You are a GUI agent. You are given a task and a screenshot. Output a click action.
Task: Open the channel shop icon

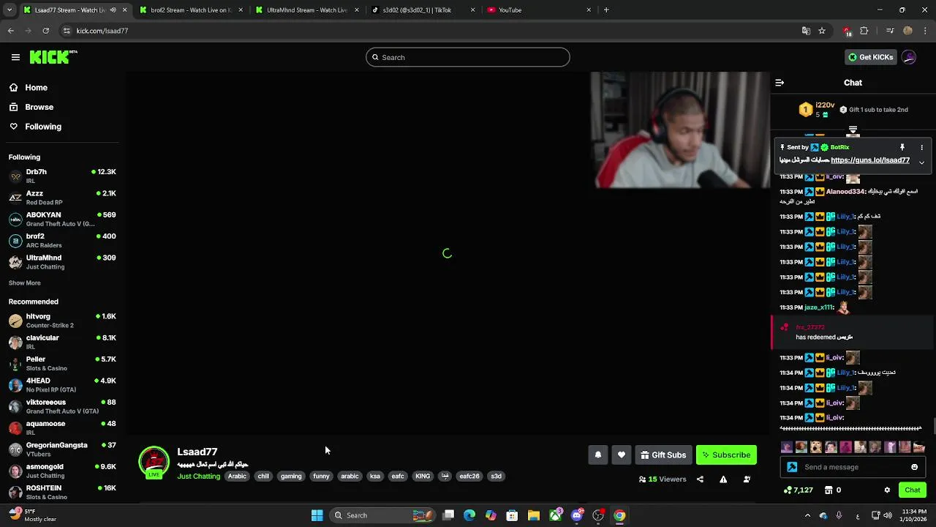[829, 490]
